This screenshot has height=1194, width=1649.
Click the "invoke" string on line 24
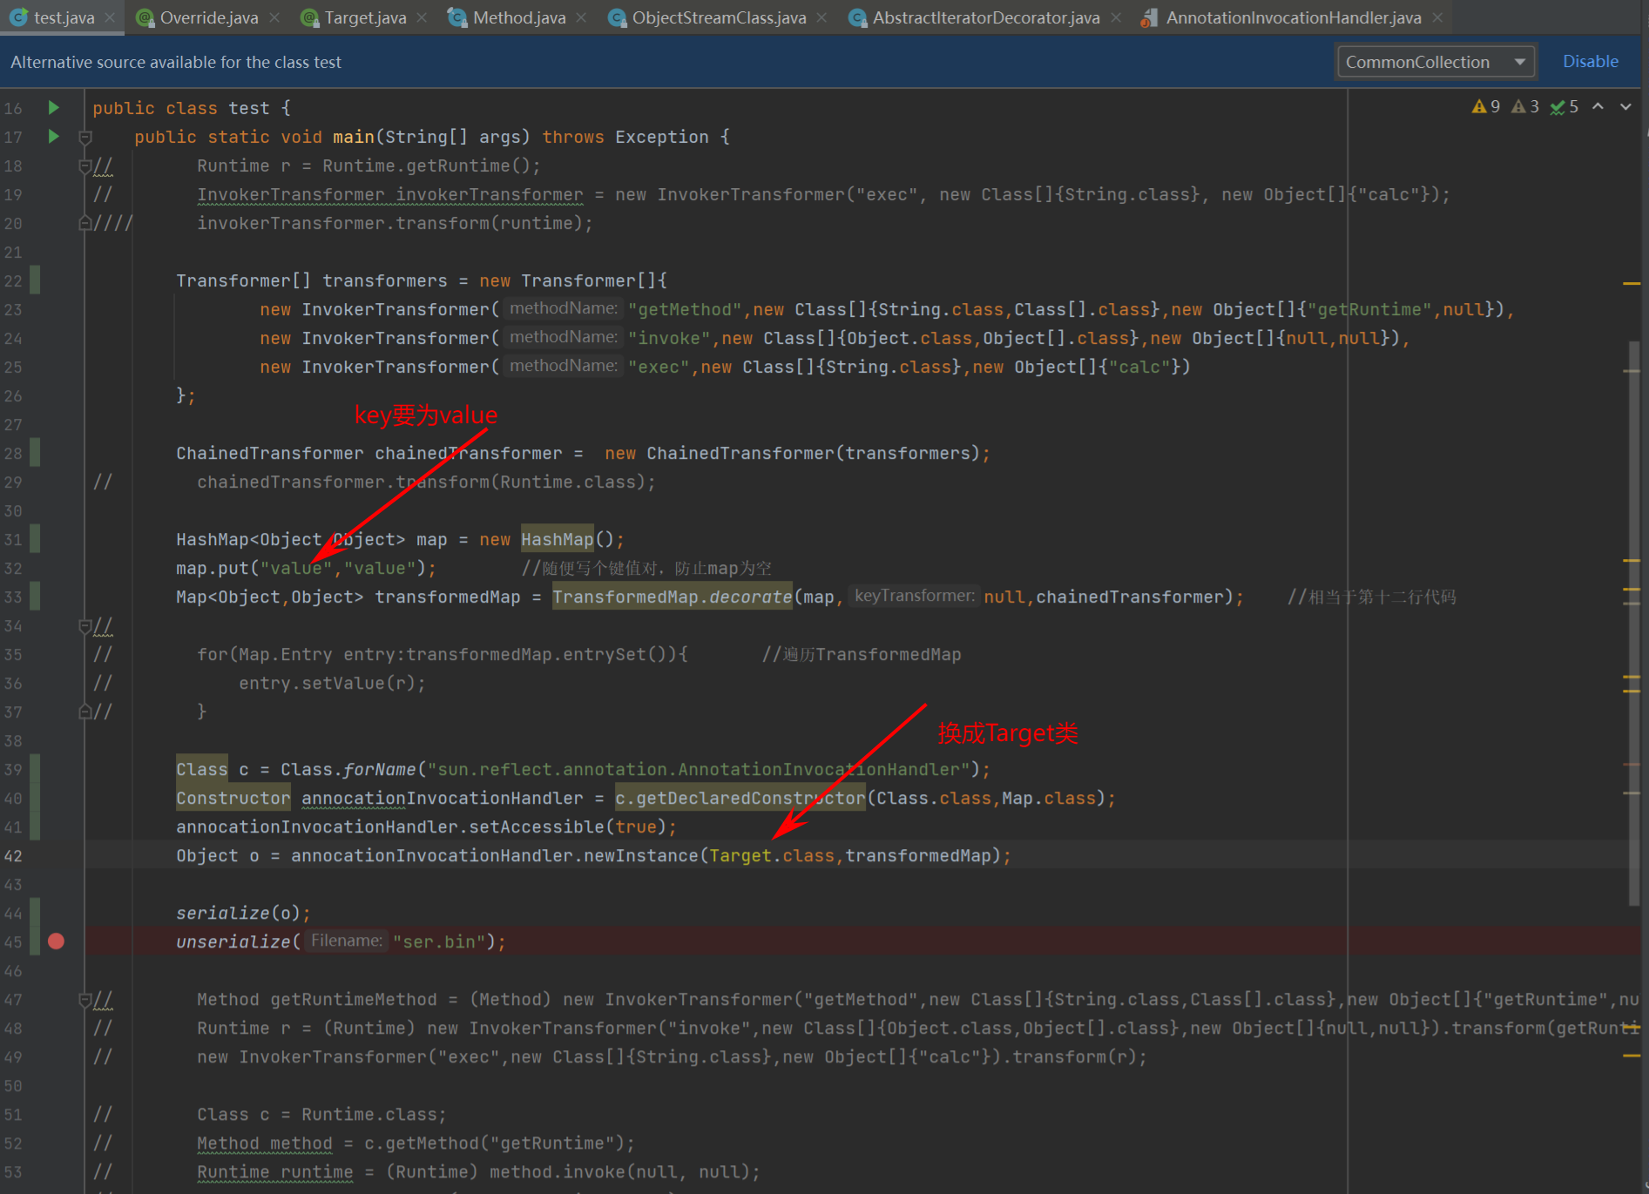click(669, 339)
